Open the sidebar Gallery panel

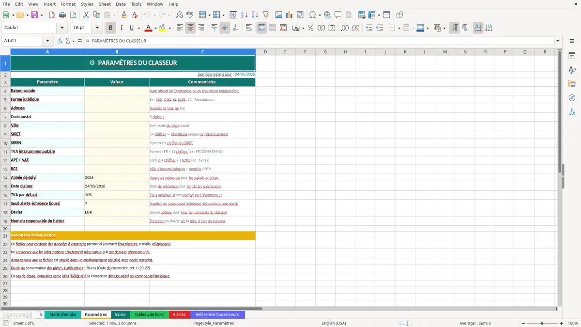(572, 84)
